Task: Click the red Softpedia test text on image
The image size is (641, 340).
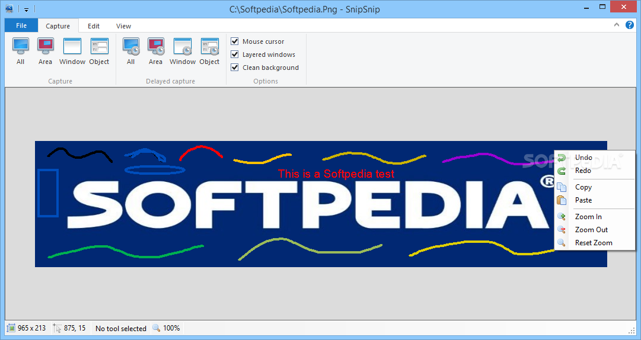Action: [336, 174]
